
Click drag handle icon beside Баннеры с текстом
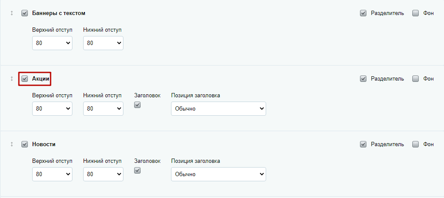pos(12,13)
